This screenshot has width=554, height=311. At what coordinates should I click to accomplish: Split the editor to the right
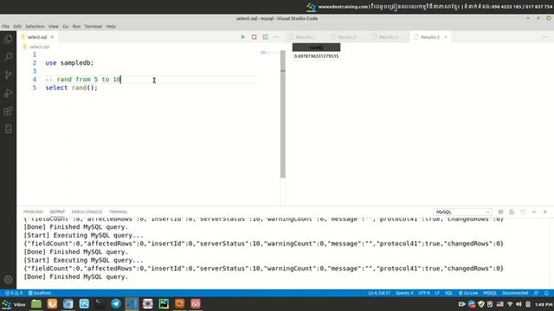pos(266,37)
